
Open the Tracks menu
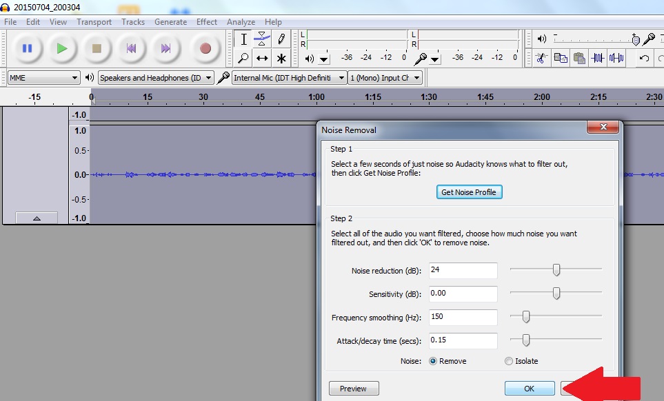133,22
